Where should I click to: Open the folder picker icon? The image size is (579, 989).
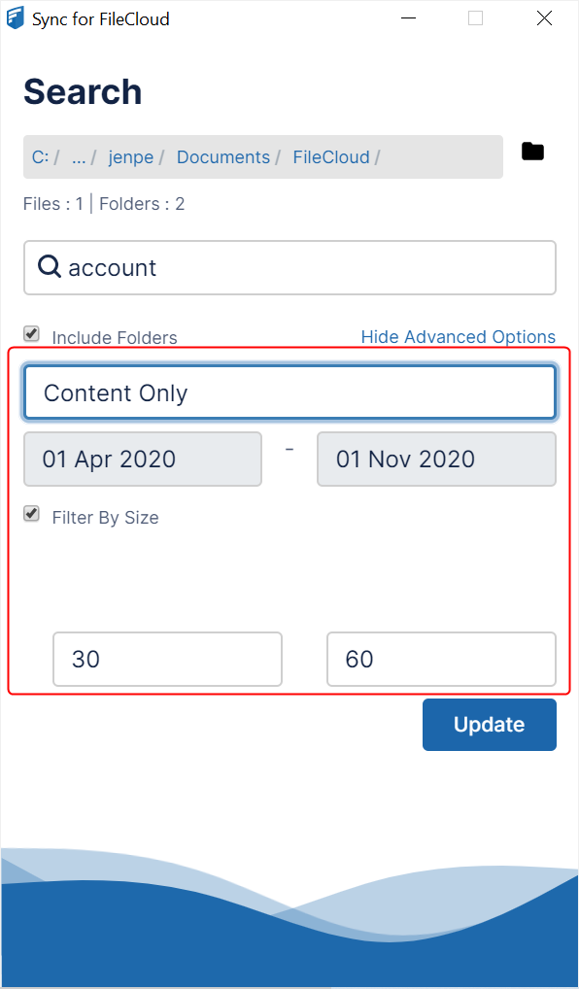(532, 152)
